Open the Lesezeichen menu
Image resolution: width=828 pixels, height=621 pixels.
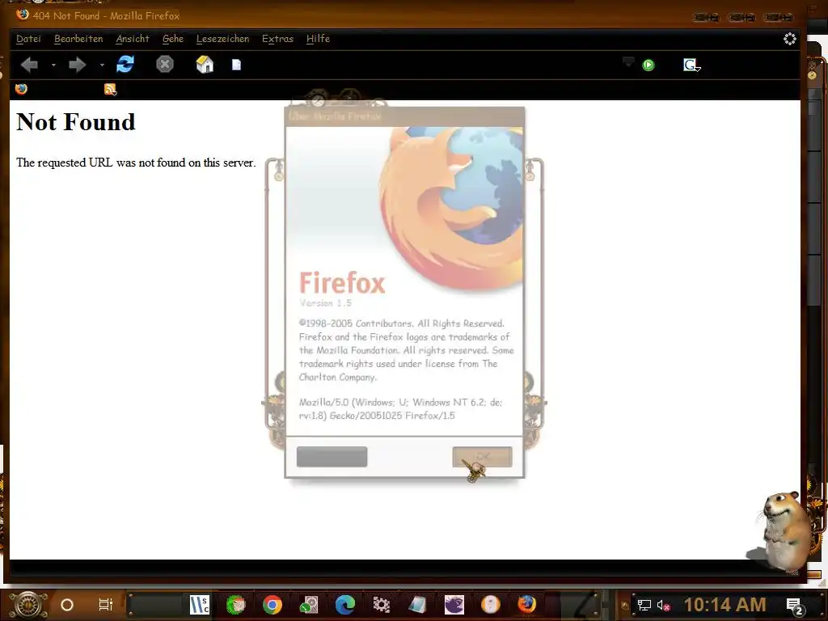point(223,39)
